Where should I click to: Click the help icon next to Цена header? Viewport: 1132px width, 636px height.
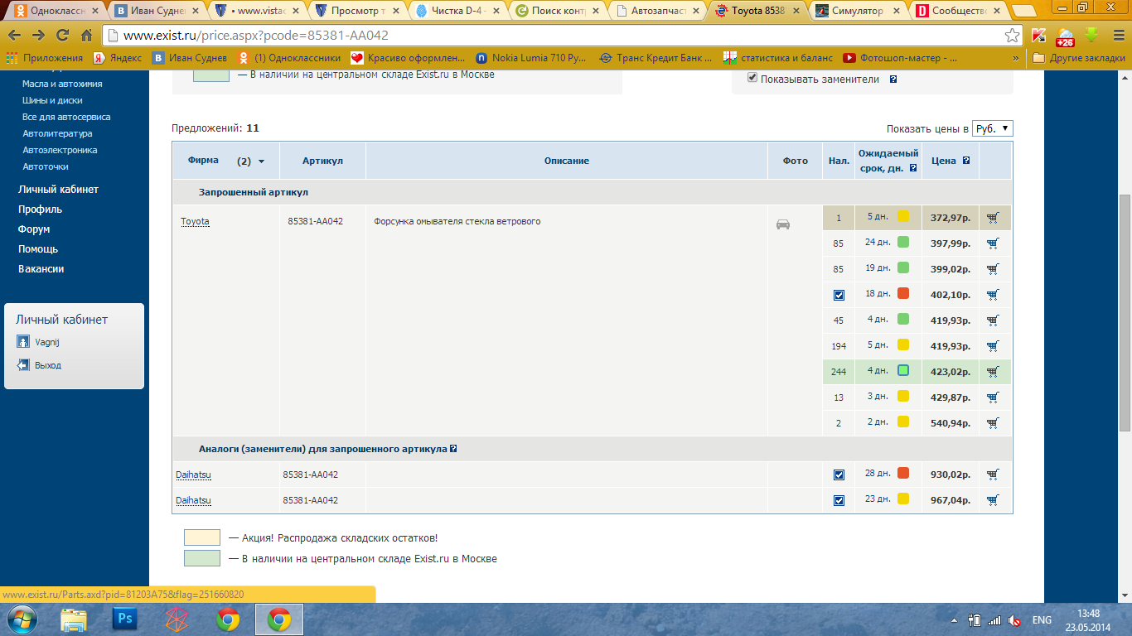click(966, 161)
